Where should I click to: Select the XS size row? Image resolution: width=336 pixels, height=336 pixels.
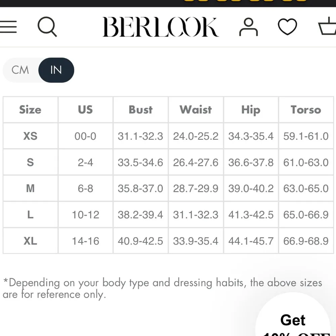(30, 136)
